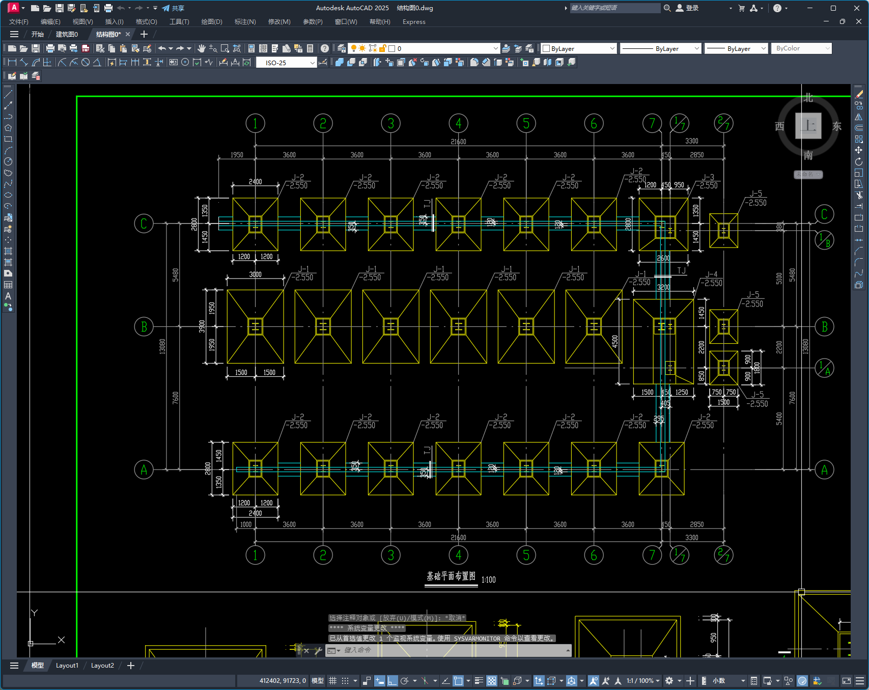Image resolution: width=869 pixels, height=690 pixels.
Task: Toggle Clean Screen mode
Action: (x=847, y=681)
